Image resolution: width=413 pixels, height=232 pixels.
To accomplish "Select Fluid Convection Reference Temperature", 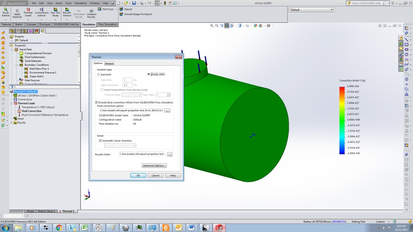I will (x=43, y=115).
